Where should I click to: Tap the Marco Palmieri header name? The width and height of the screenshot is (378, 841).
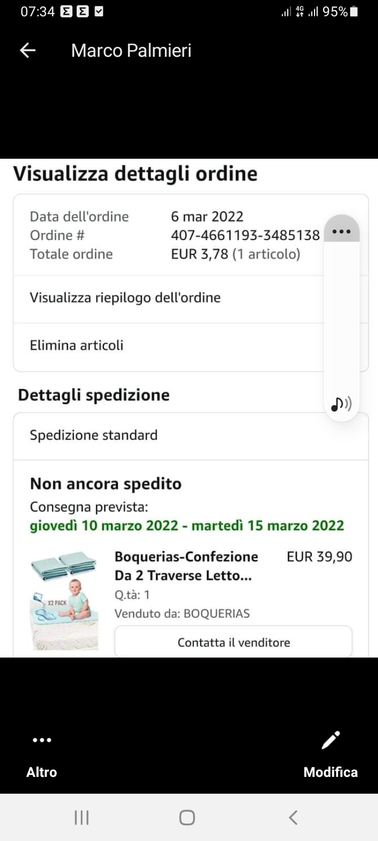pos(131,50)
